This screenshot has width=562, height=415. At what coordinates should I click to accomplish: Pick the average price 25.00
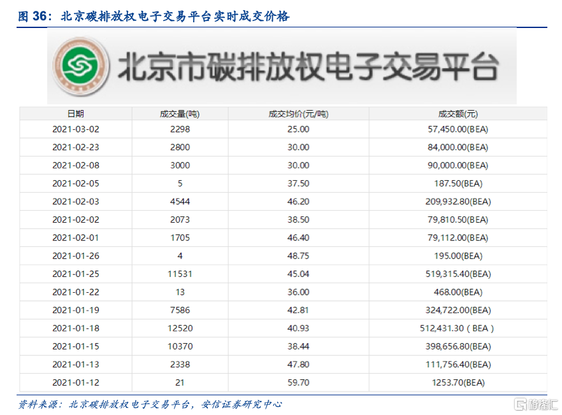298,129
